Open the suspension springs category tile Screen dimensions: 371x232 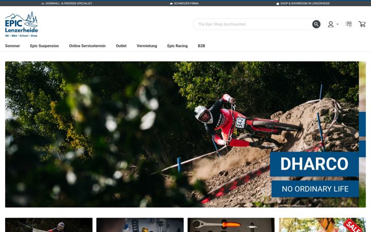click(140, 225)
